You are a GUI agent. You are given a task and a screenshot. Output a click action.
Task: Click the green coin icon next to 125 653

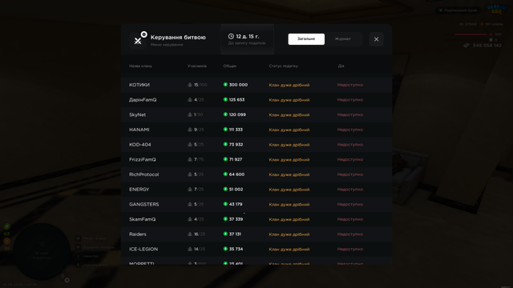click(x=225, y=99)
